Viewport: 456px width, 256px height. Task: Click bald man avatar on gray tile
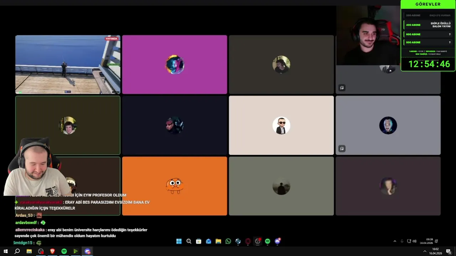tap(388, 125)
